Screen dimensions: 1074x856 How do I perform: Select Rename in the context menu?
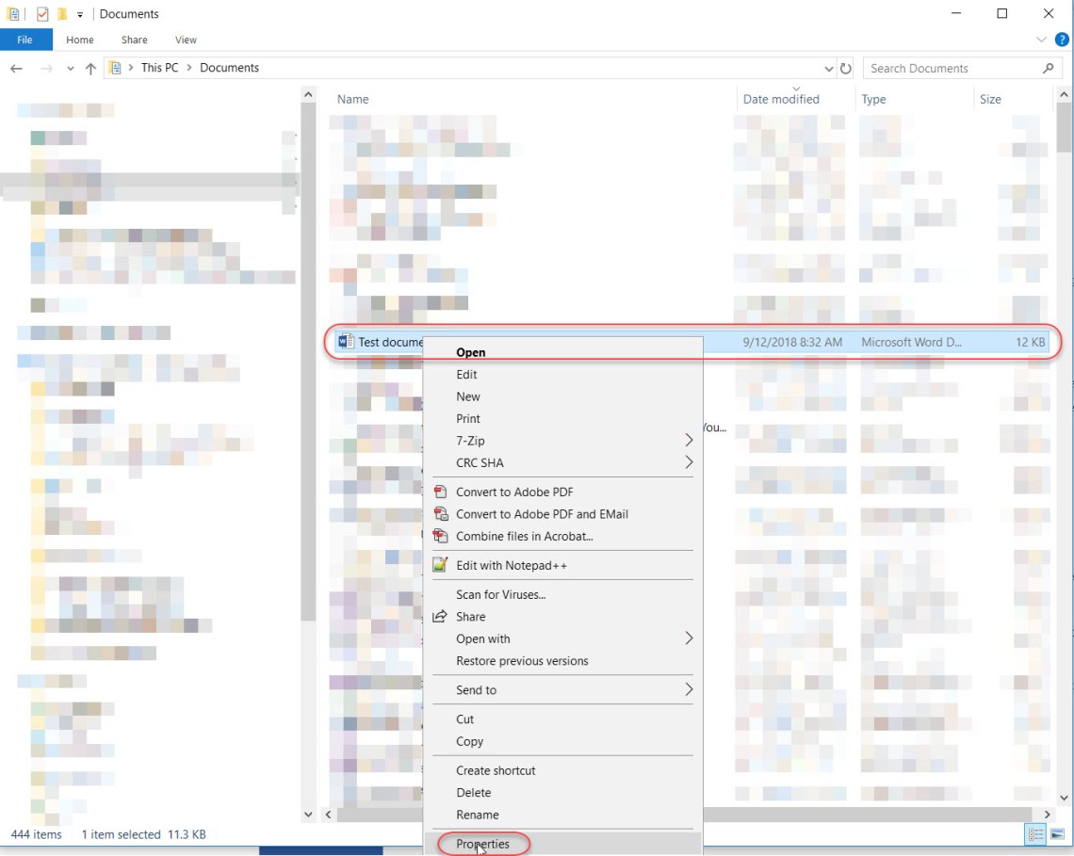478,815
